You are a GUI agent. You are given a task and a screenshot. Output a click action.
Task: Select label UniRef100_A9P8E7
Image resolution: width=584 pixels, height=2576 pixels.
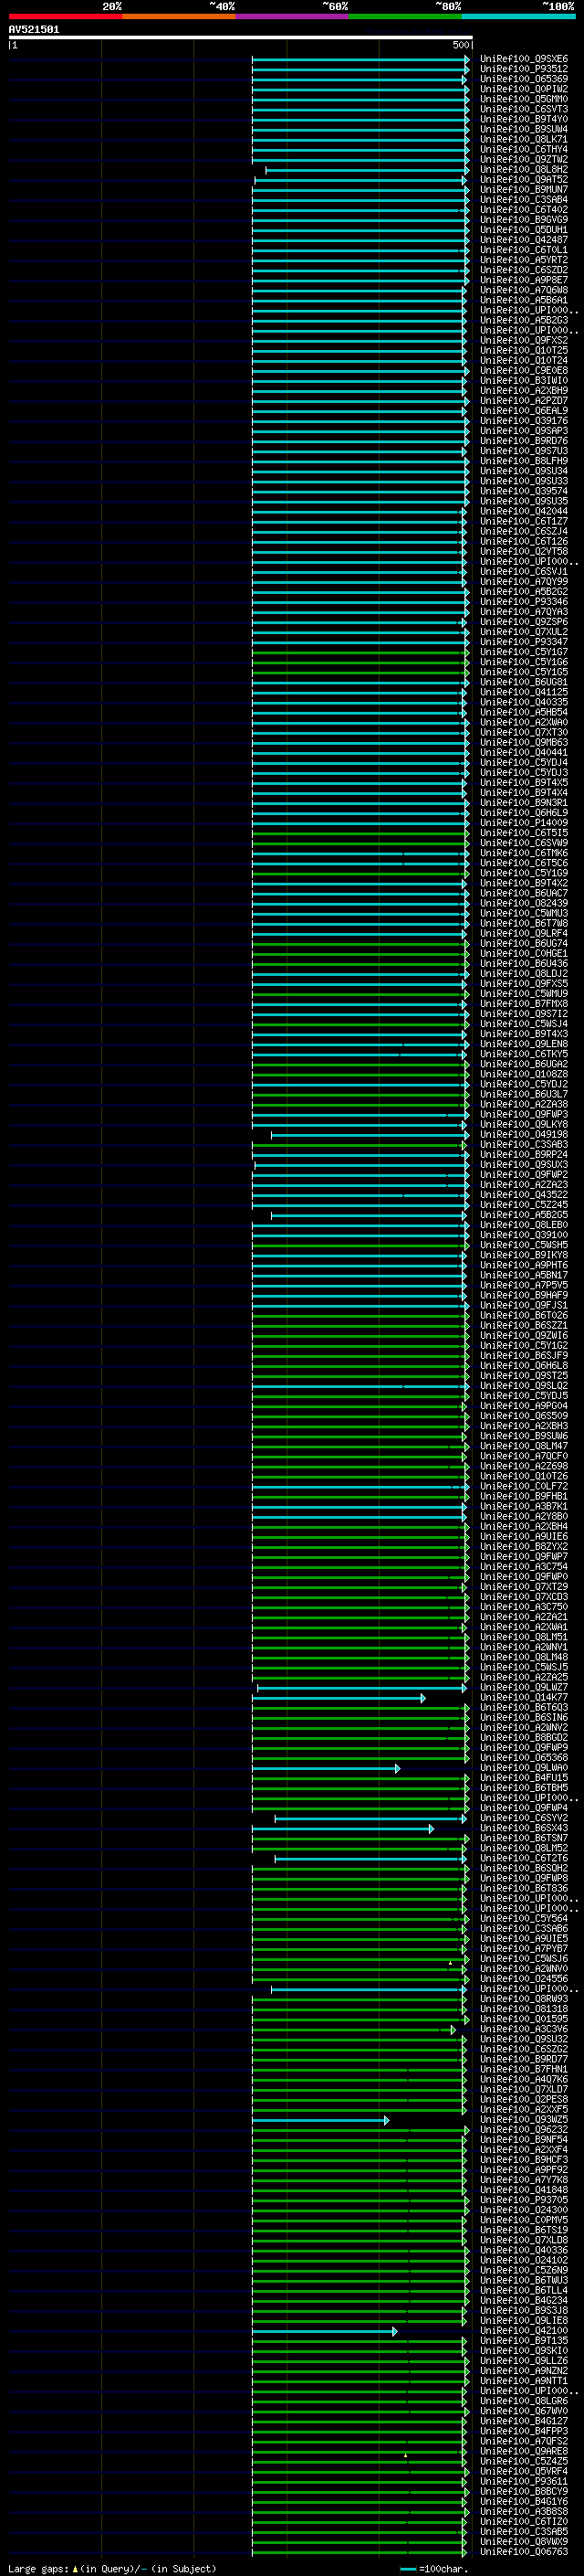524,280
